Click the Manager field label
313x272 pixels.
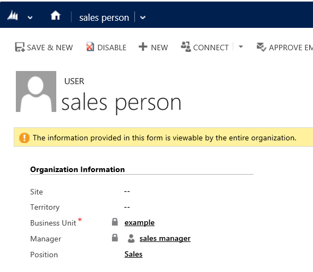(x=46, y=239)
